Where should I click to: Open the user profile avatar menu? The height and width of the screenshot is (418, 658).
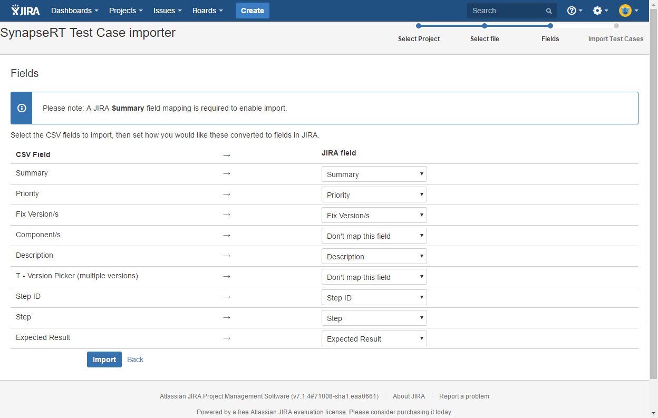pyautogui.click(x=628, y=11)
